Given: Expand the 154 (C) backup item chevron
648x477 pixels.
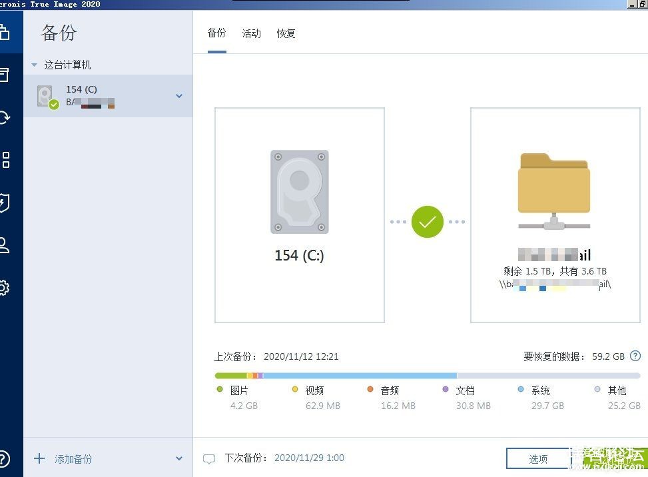Looking at the screenshot, I should click(x=179, y=96).
